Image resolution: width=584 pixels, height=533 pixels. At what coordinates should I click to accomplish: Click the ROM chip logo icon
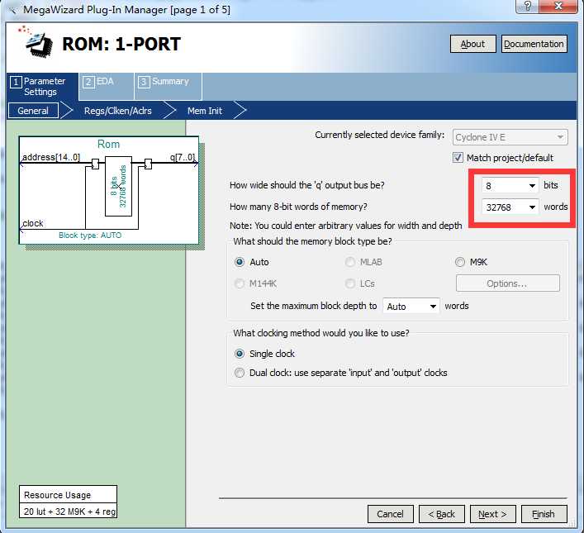pyautogui.click(x=36, y=42)
